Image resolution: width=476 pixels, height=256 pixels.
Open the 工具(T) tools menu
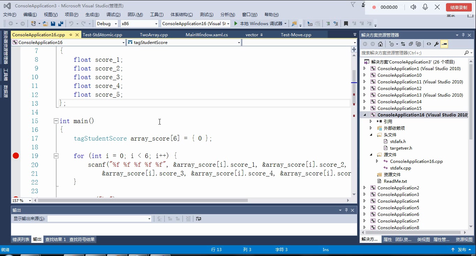point(157,14)
